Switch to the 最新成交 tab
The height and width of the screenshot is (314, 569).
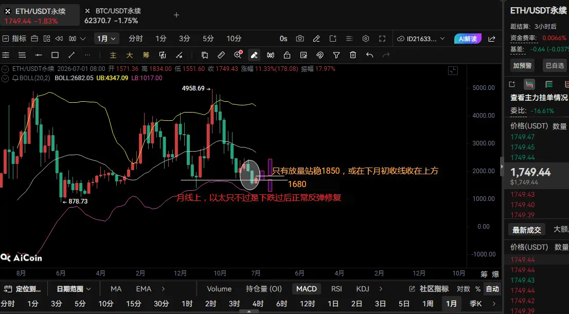pos(526,230)
